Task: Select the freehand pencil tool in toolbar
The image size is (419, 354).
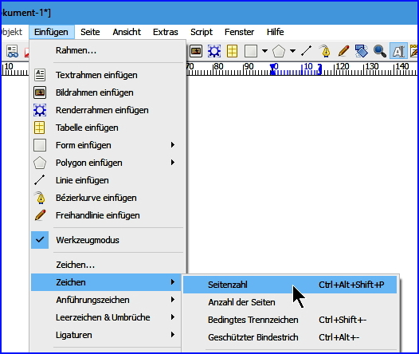Action: [x=343, y=51]
